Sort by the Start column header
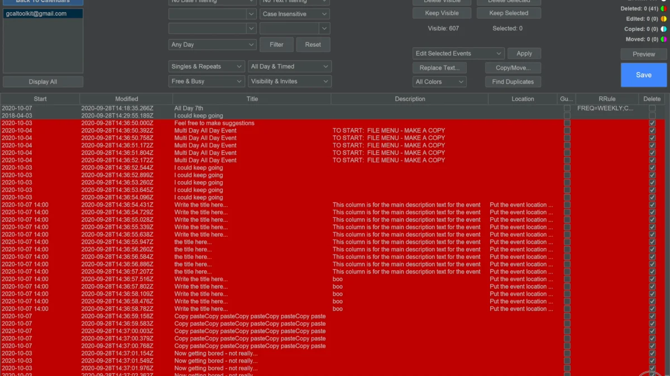Screen dimensions: 670x376 (40, 99)
